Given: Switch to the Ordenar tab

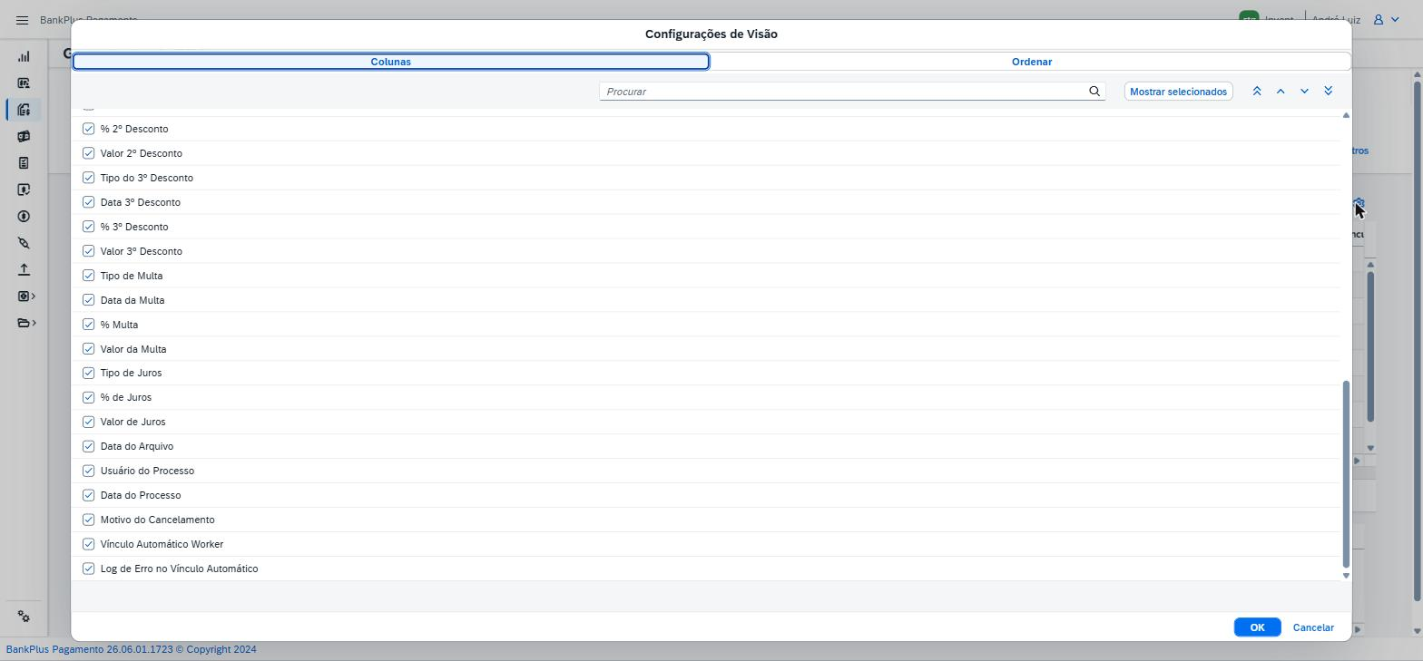Looking at the screenshot, I should coord(1032,62).
